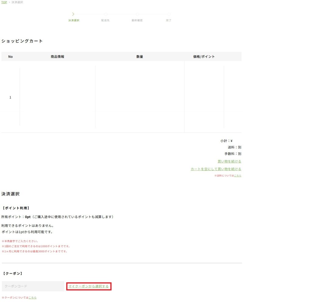The width and height of the screenshot is (311, 302).
Task: Click the chevron icon above the 決済選択 step
Action: [x=73, y=14]
